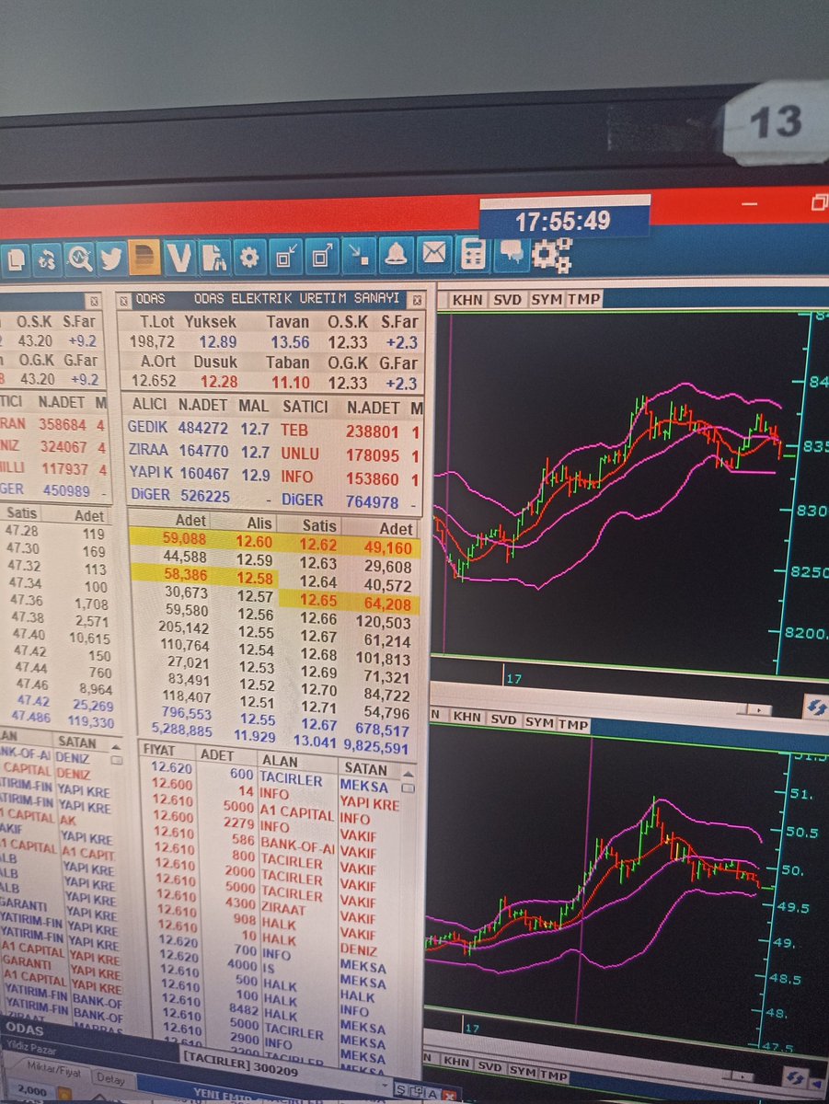The image size is (829, 1104).
Task: Open the small gear settings icon
Action: point(249,257)
